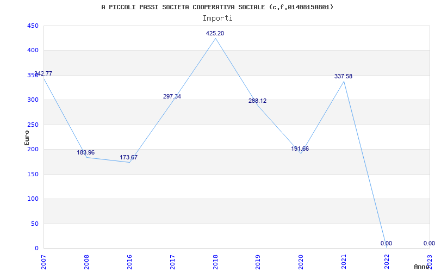Click the 183.96 value label
Image resolution: width=435 pixels, height=272 pixels.
86,152
